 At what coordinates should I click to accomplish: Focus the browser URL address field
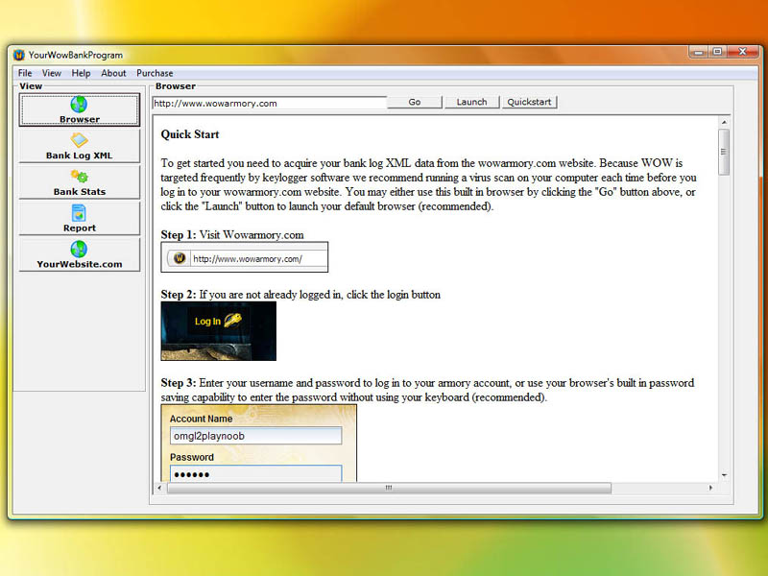270,103
